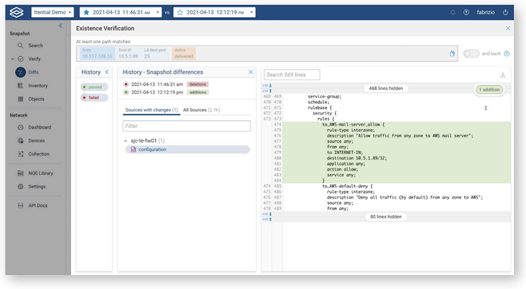Collapse the History panel with chevrons
526x289 pixels.
pyautogui.click(x=107, y=72)
